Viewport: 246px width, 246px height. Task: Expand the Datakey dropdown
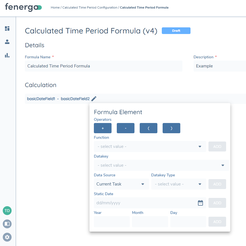(161, 165)
